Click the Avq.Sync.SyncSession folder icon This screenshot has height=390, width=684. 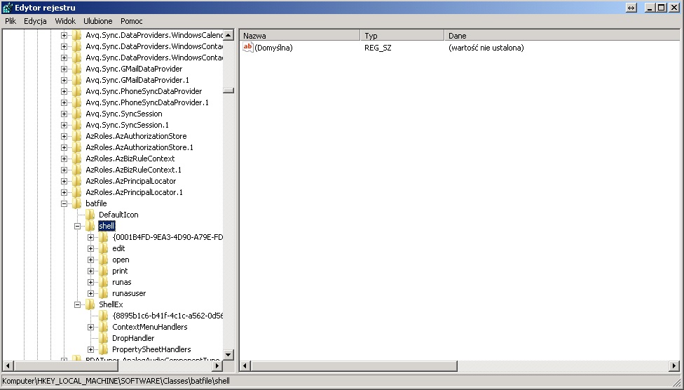click(x=77, y=114)
